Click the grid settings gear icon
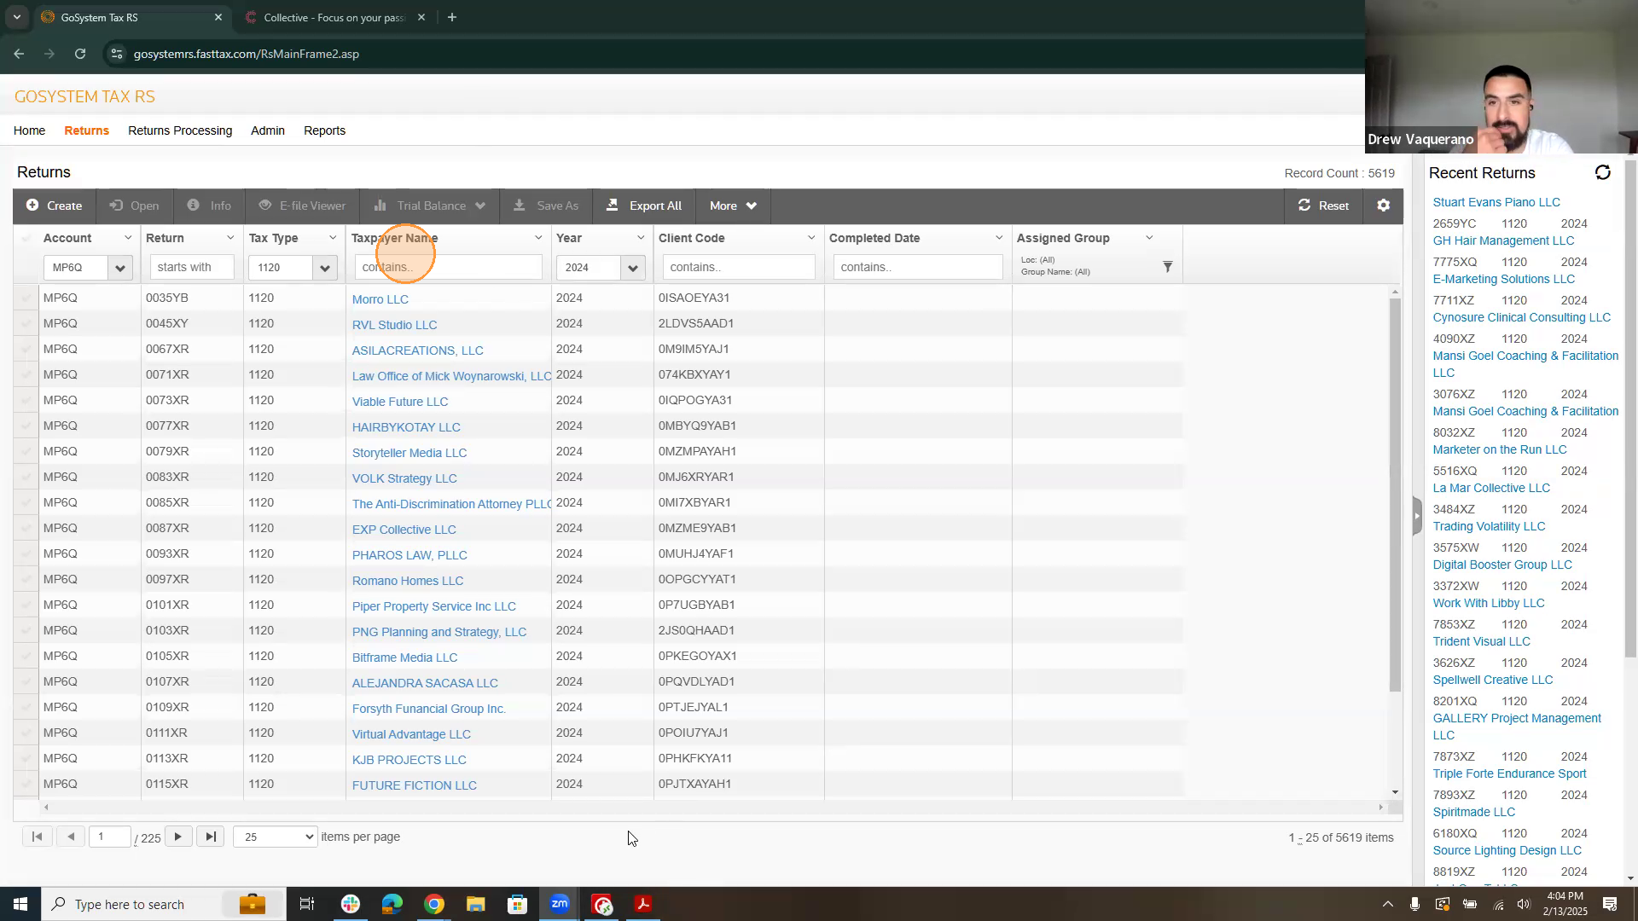The width and height of the screenshot is (1638, 921). click(x=1383, y=206)
